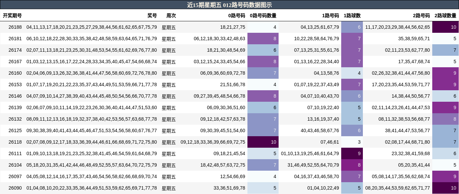Click winning numbers starting 02,04,06,09,13,26
Viewport: 459px width, 194px height.
click(92, 73)
